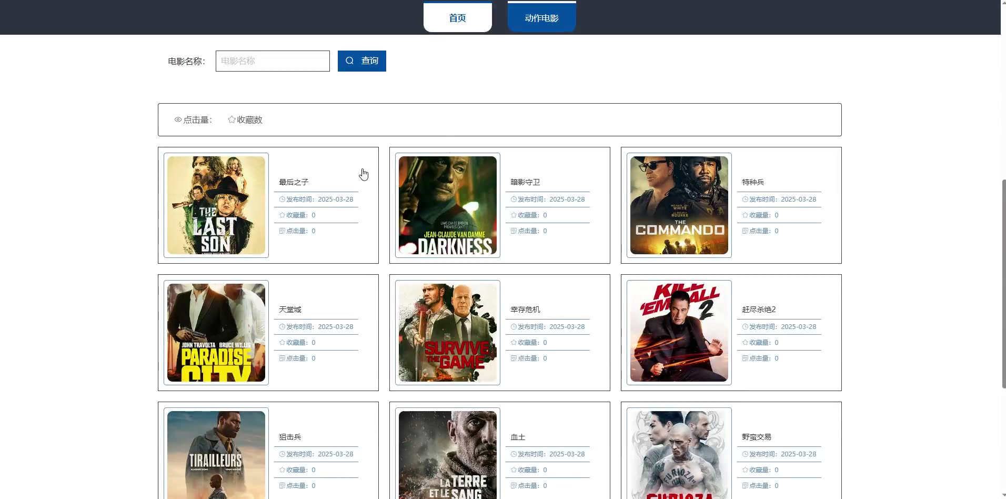
Task: Open the 狙击兵 movie title
Action: pos(290,437)
